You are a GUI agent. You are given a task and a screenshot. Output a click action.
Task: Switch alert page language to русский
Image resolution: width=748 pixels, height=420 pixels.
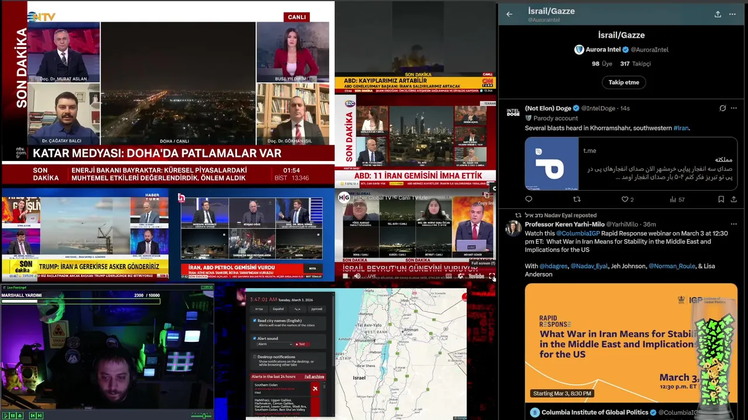317,309
